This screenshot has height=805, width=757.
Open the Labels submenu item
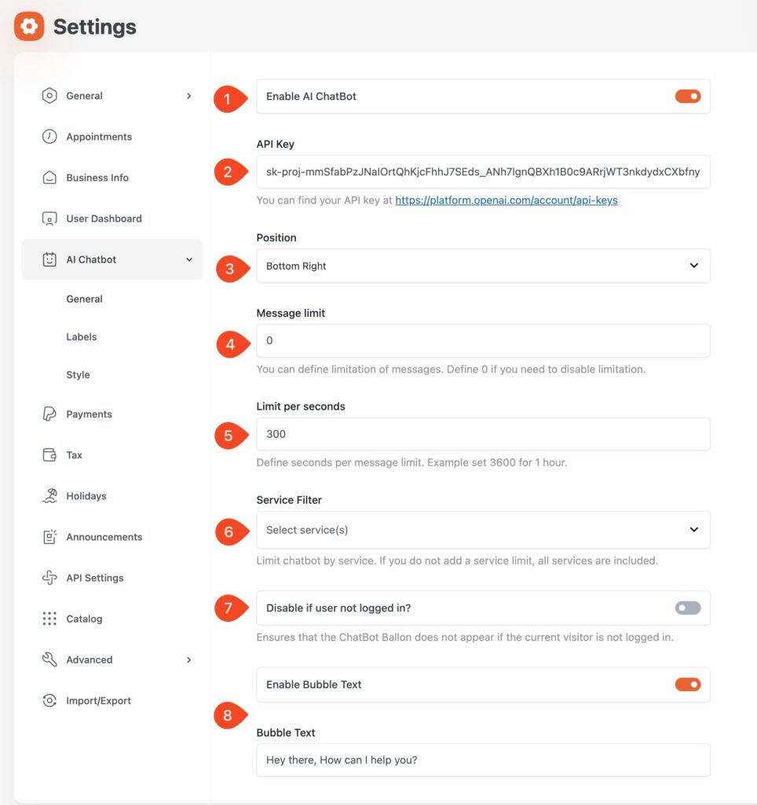point(82,337)
